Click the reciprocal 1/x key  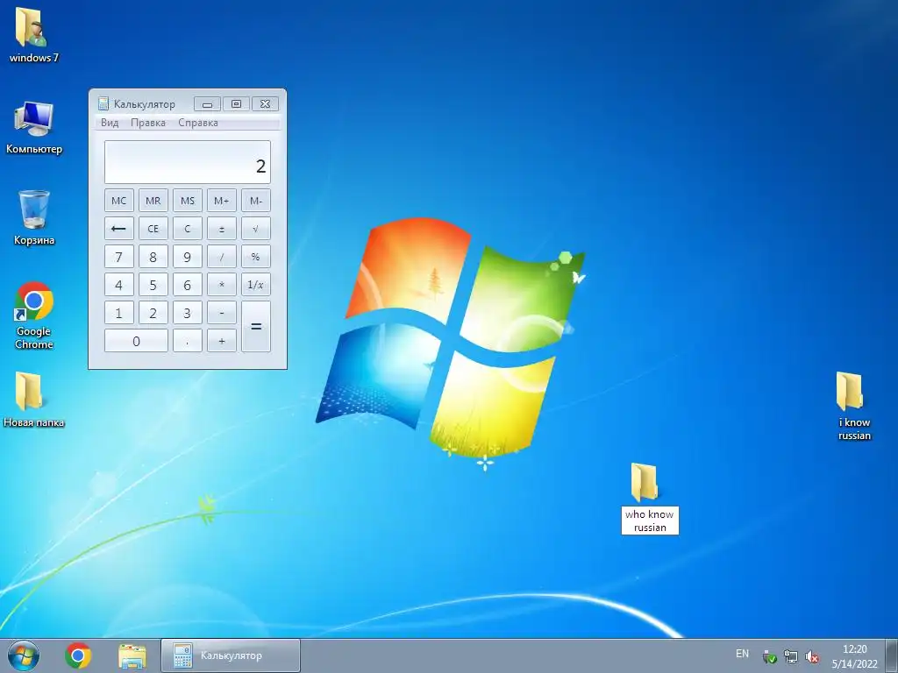(256, 285)
